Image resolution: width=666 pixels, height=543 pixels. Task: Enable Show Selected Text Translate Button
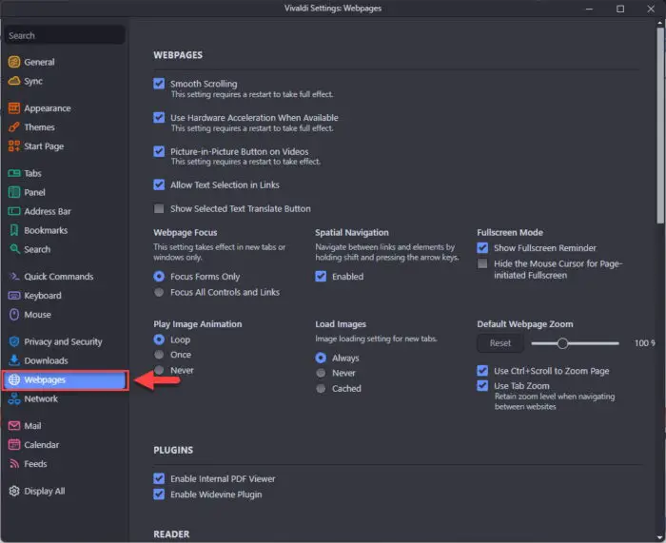(159, 208)
